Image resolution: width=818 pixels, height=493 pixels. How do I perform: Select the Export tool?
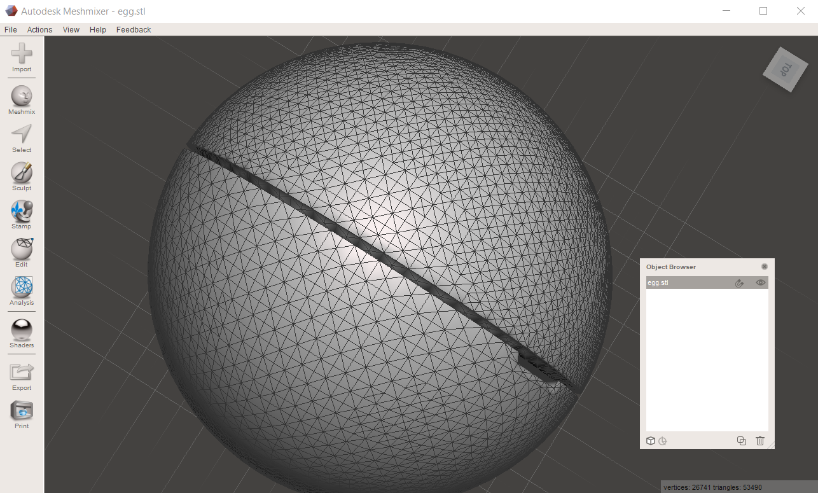[21, 375]
